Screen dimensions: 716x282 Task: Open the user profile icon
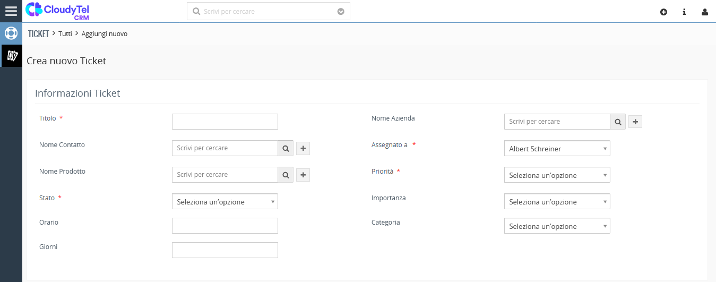point(705,12)
